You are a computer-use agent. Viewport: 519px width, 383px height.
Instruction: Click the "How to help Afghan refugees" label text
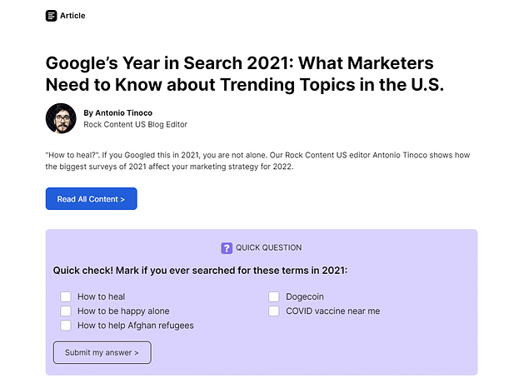[x=135, y=326]
